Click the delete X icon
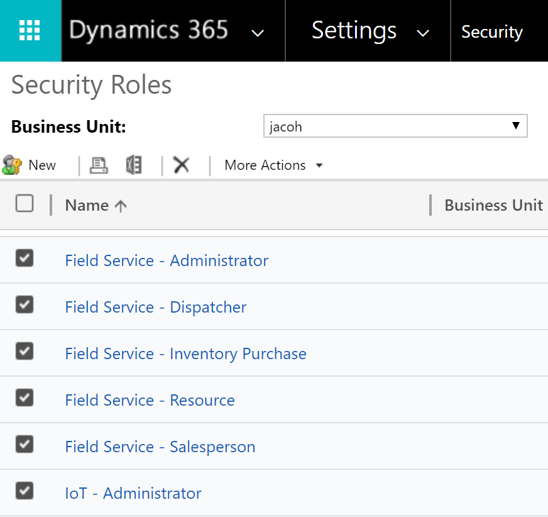Screen dimensions: 548x517 [x=182, y=165]
